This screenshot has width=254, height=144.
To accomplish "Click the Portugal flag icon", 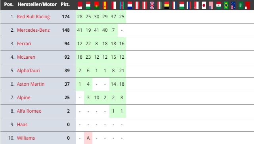I will tap(97, 5).
